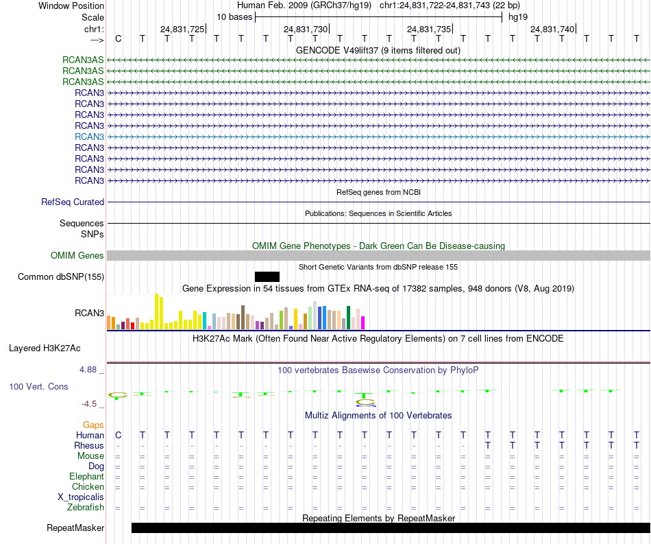Click the Rhesus alignment row label
The height and width of the screenshot is (544, 651).
point(89,445)
